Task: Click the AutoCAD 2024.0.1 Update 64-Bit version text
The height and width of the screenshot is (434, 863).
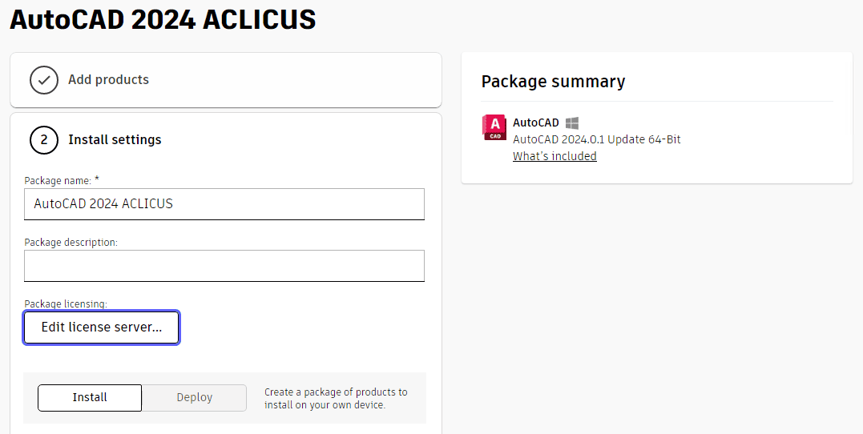Action: pyautogui.click(x=597, y=139)
